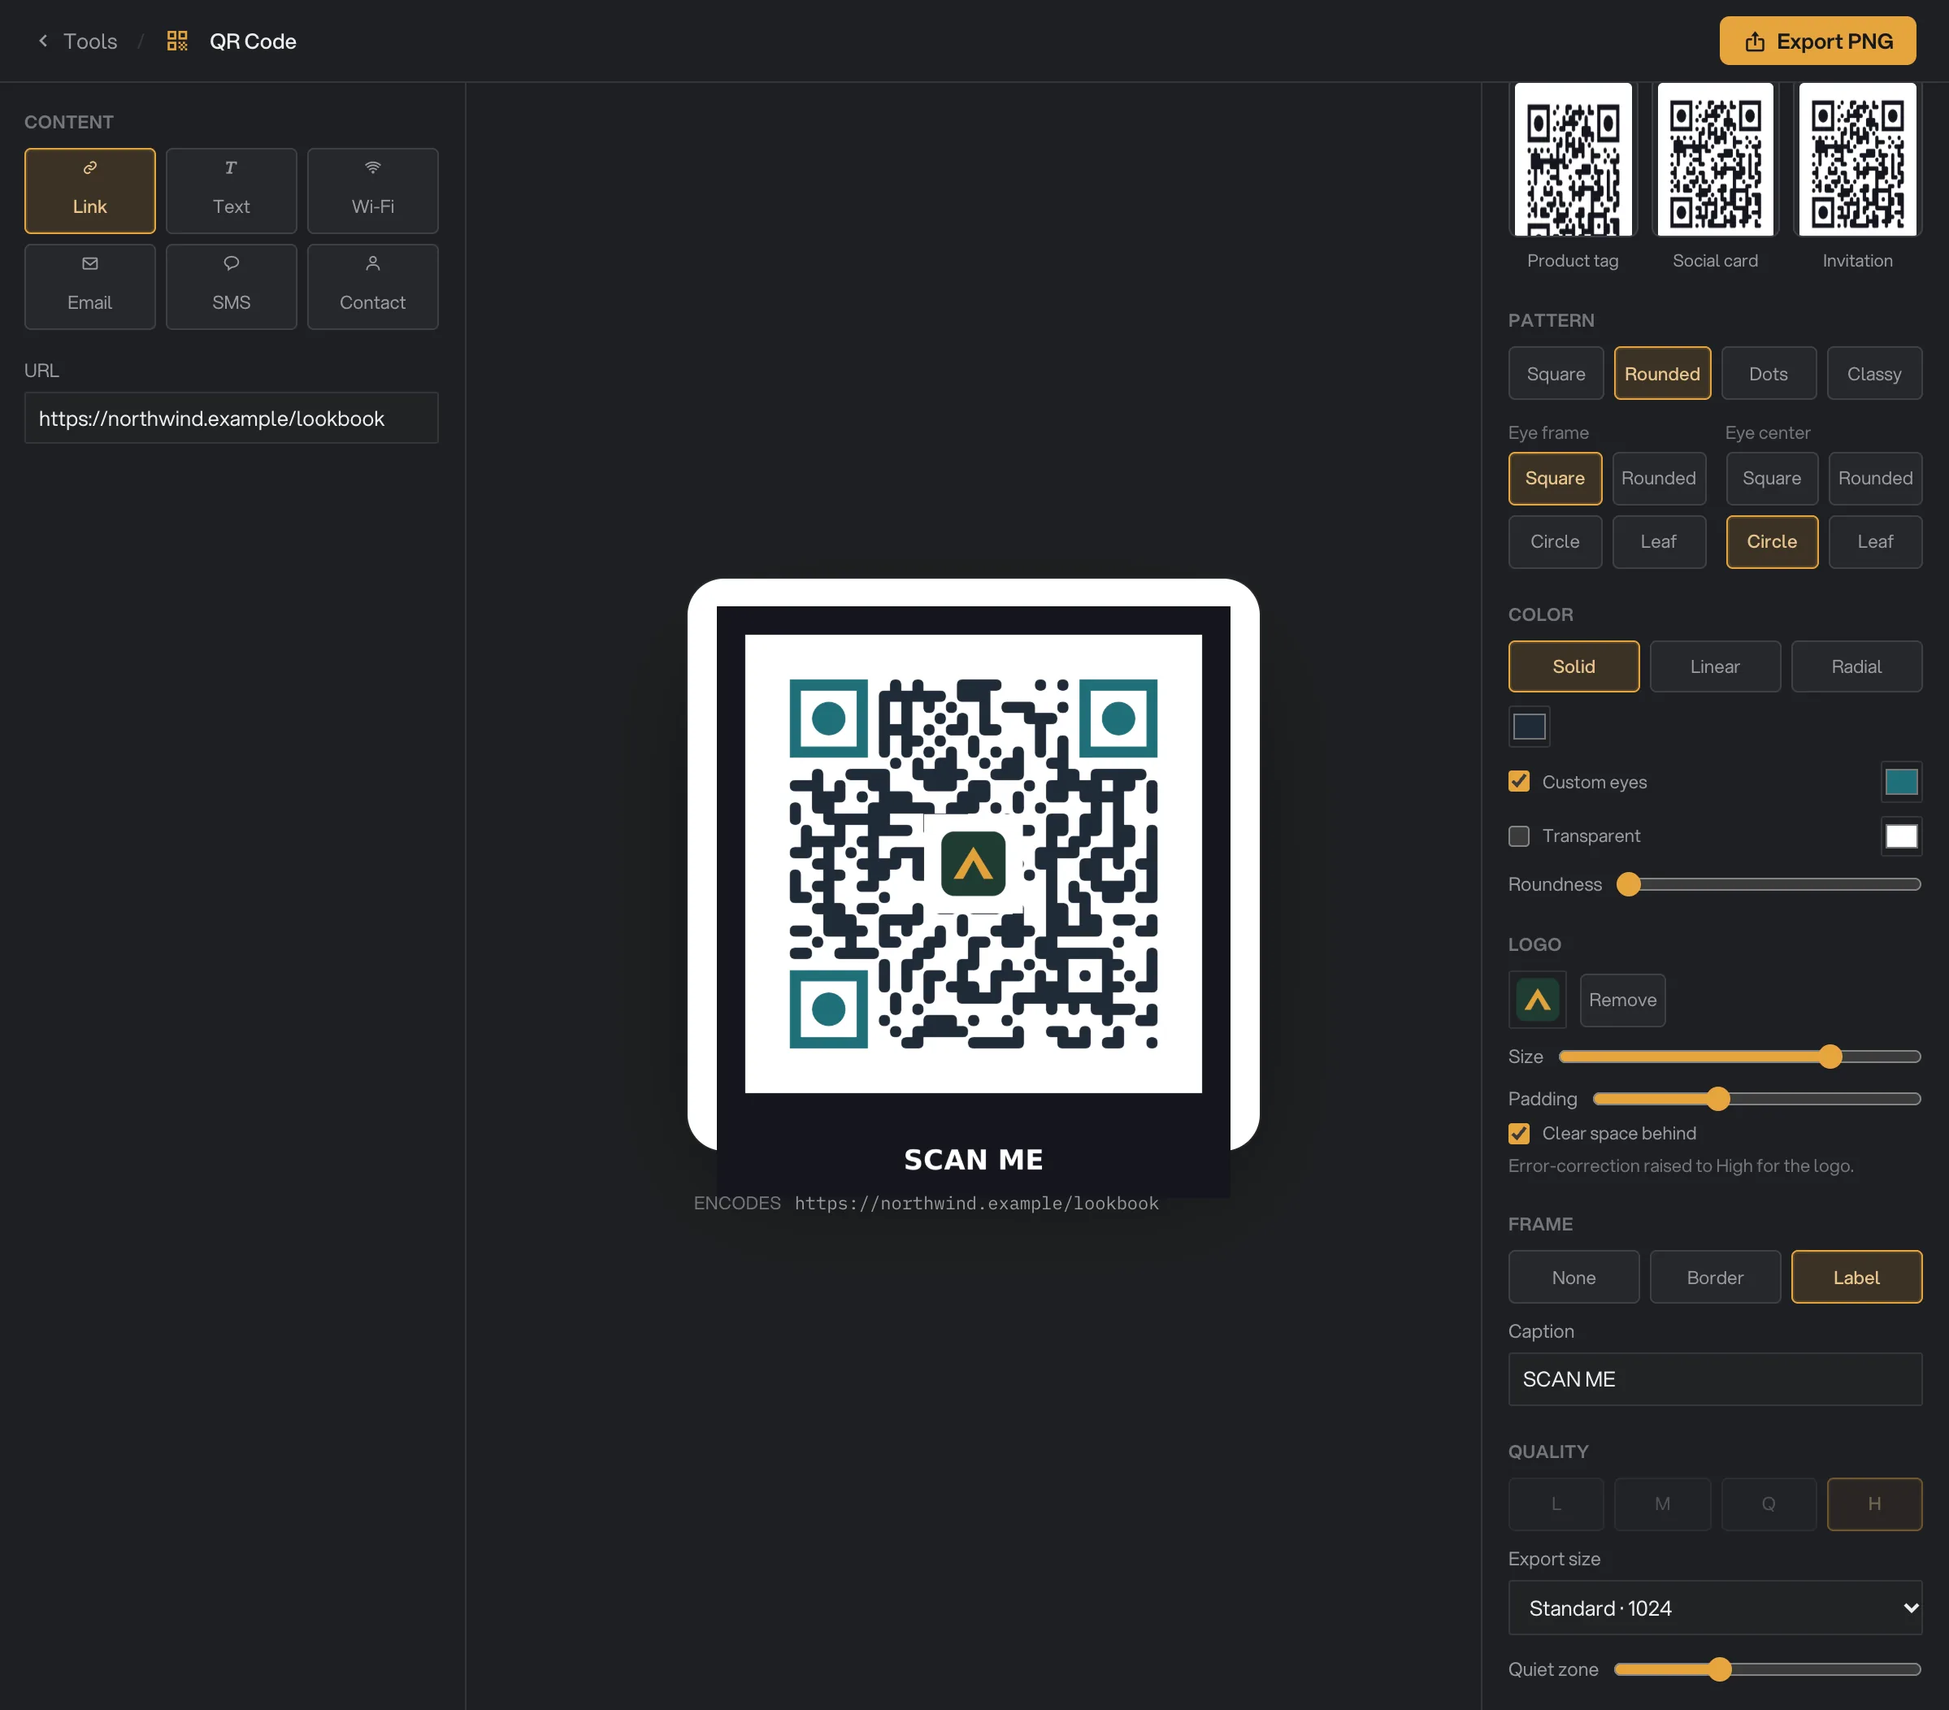Click the URL input field

pos(231,418)
